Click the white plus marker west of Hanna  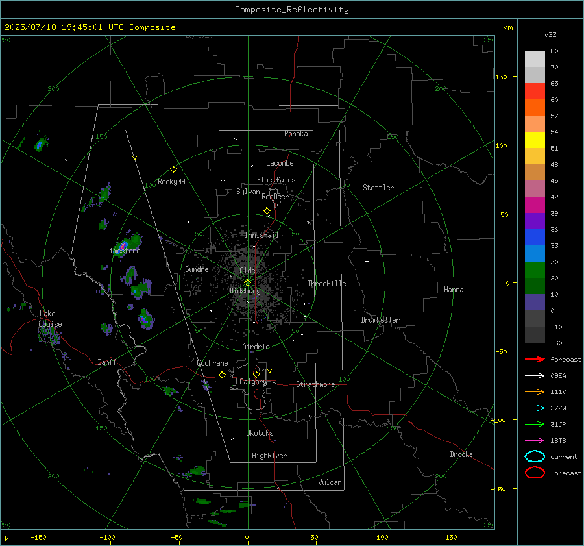367,261
